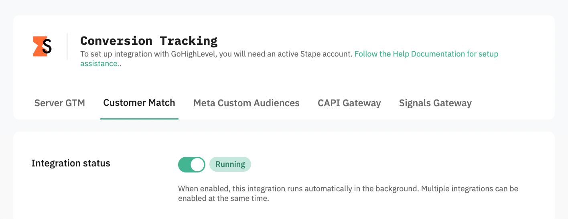568x219 pixels.
Task: Go to the CAPI Gateway tab
Action: point(349,103)
